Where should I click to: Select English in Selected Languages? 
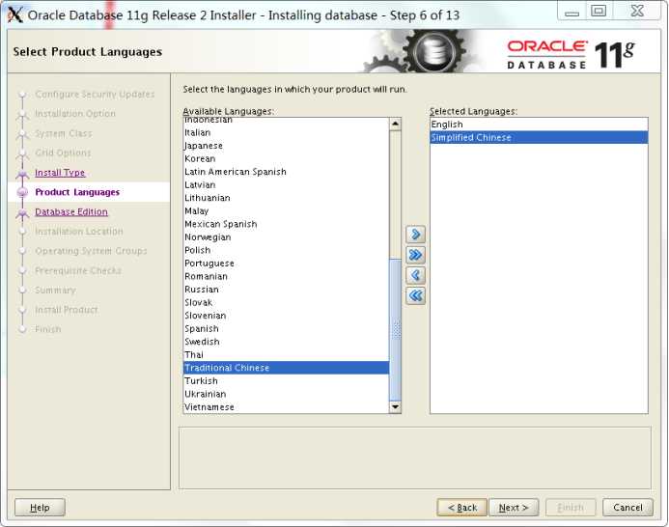[539, 125]
